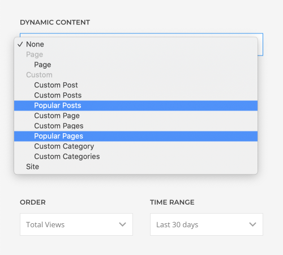Choose the Custom Categories option
The image size is (283, 255).
[x=136, y=156]
